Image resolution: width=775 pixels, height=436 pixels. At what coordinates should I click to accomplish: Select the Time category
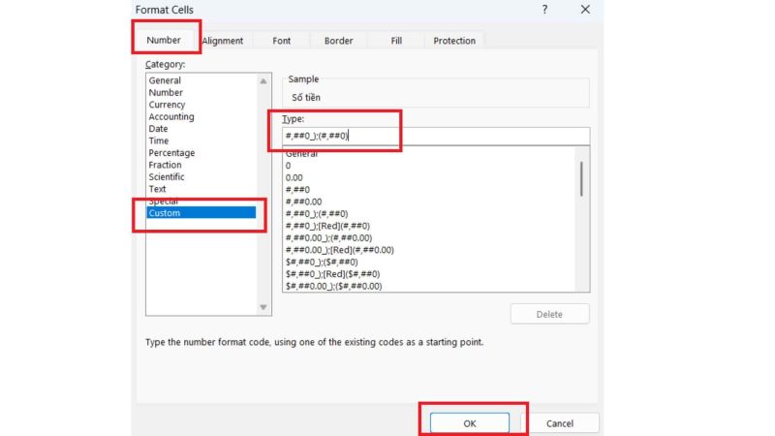click(201, 140)
